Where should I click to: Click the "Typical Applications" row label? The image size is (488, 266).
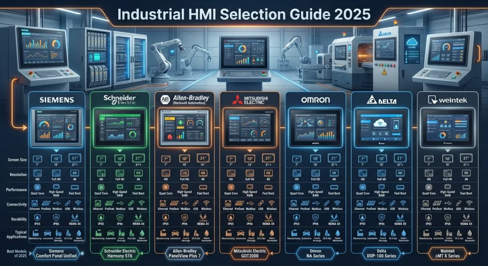coord(17,234)
